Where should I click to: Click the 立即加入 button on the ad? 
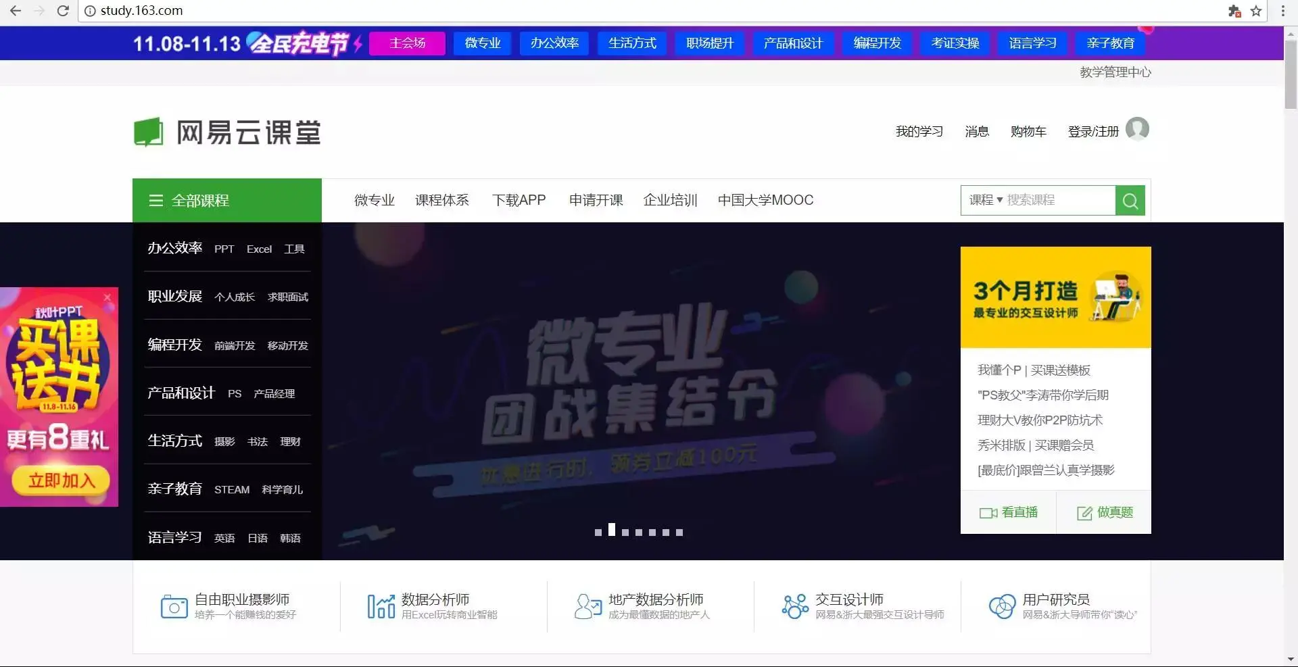click(61, 480)
